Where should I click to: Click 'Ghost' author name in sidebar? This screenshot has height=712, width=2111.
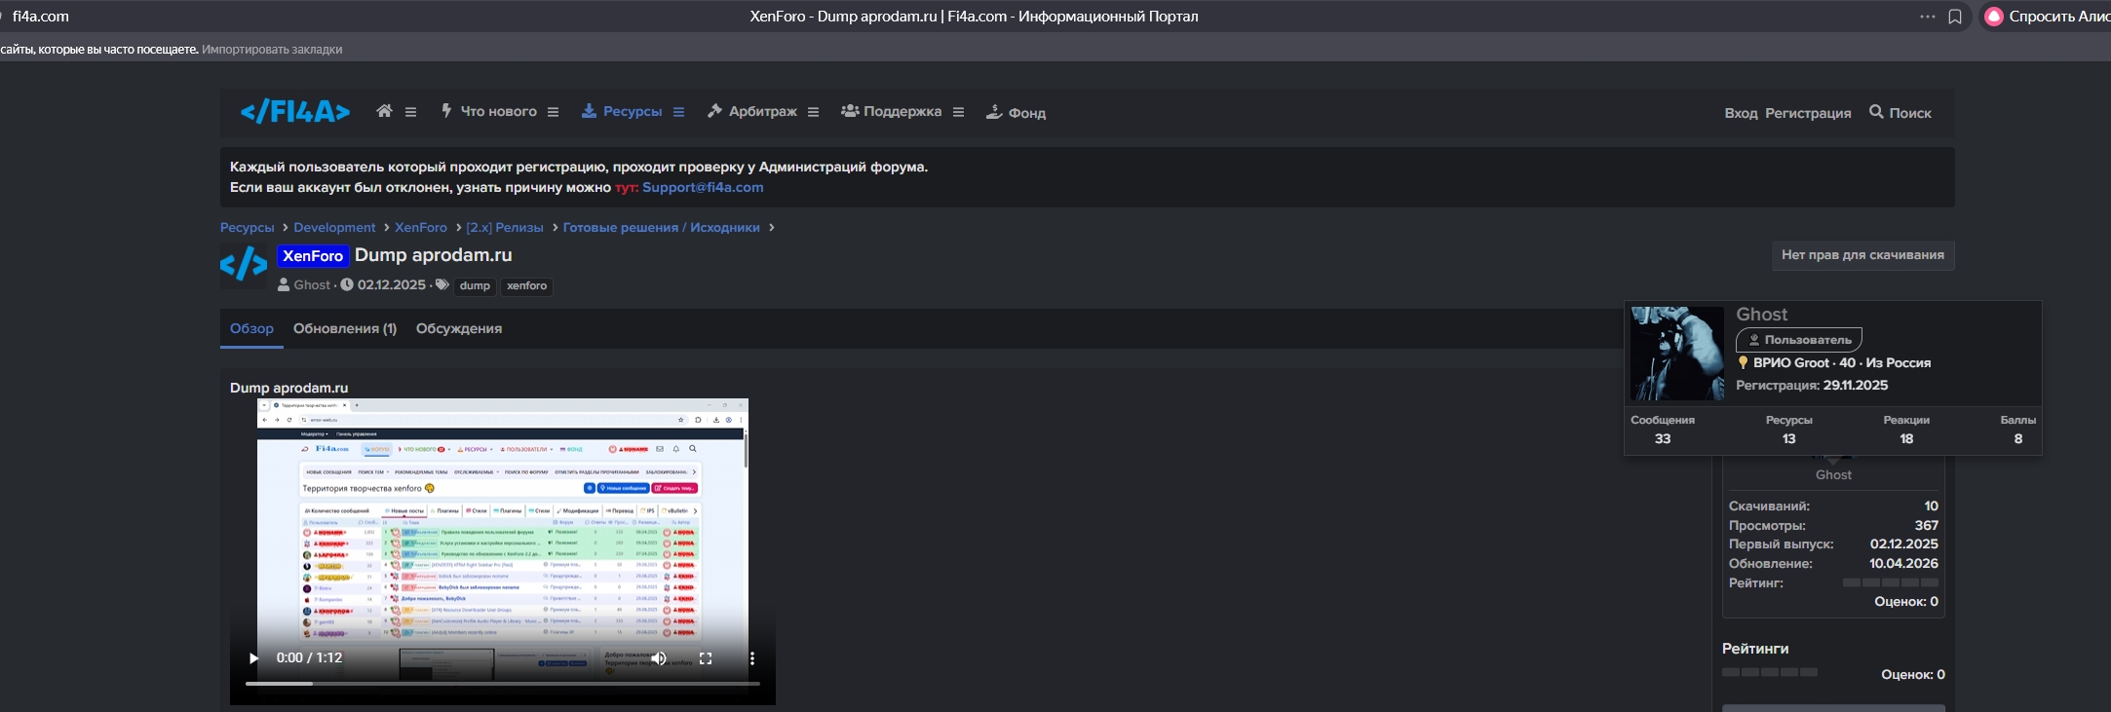[x=1833, y=475]
